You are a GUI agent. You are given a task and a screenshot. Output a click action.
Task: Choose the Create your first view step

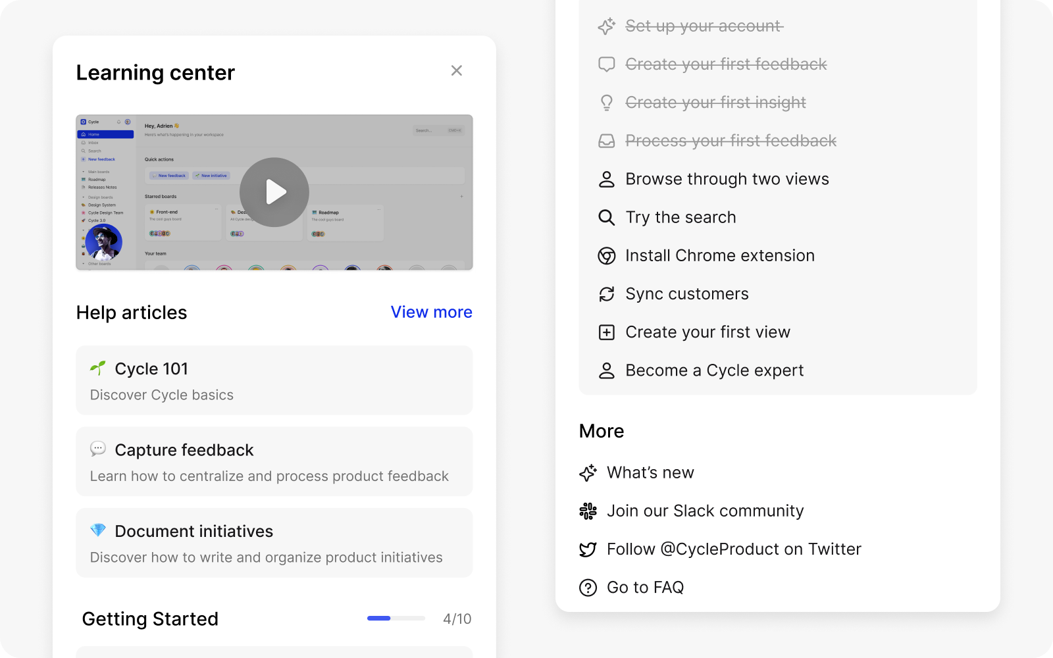click(707, 332)
